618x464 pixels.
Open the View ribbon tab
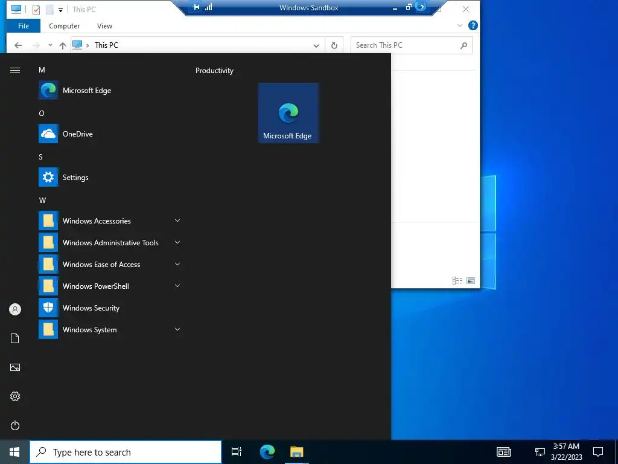point(104,26)
